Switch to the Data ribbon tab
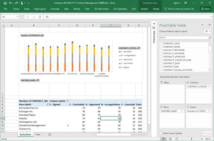Viewport: 214px width, 141px height. [x=66, y=9]
